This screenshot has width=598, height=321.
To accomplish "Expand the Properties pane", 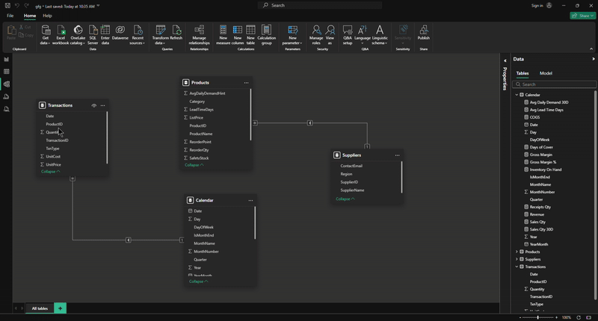I will [x=505, y=60].
